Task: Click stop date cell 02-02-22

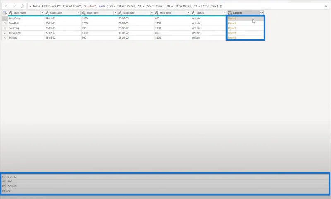Action: pos(136,24)
